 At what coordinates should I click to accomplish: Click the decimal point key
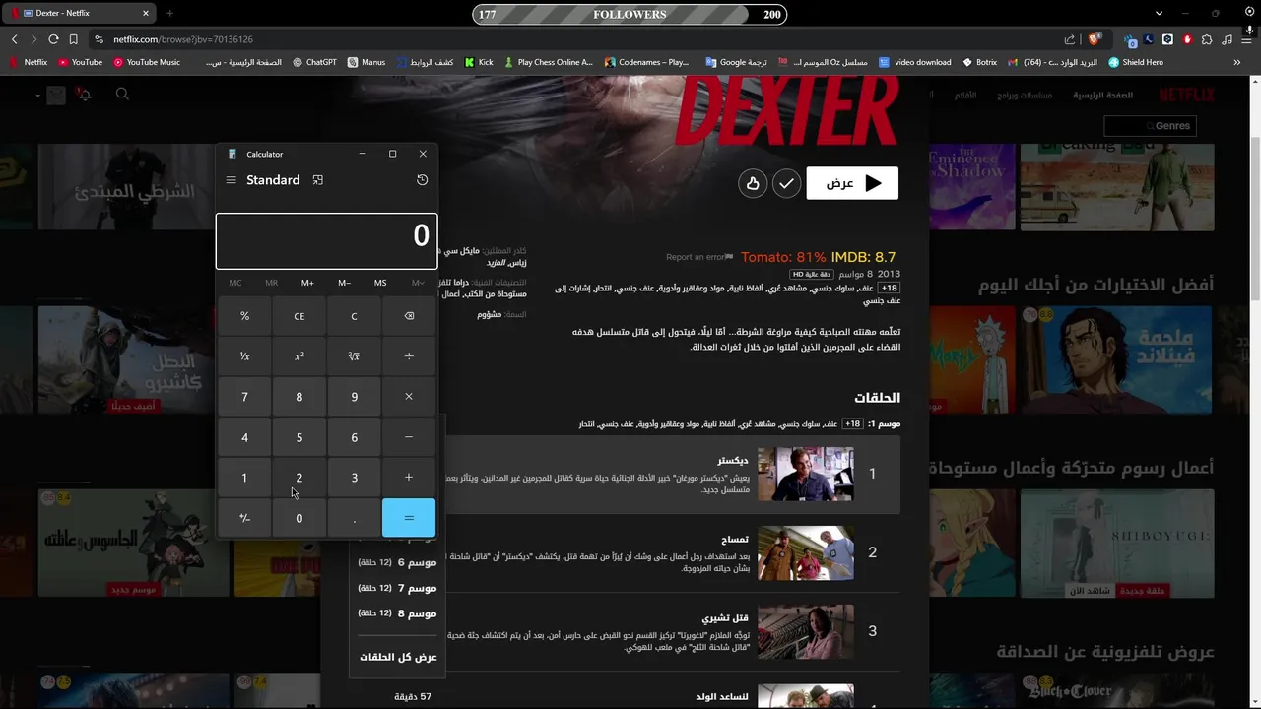point(354,518)
